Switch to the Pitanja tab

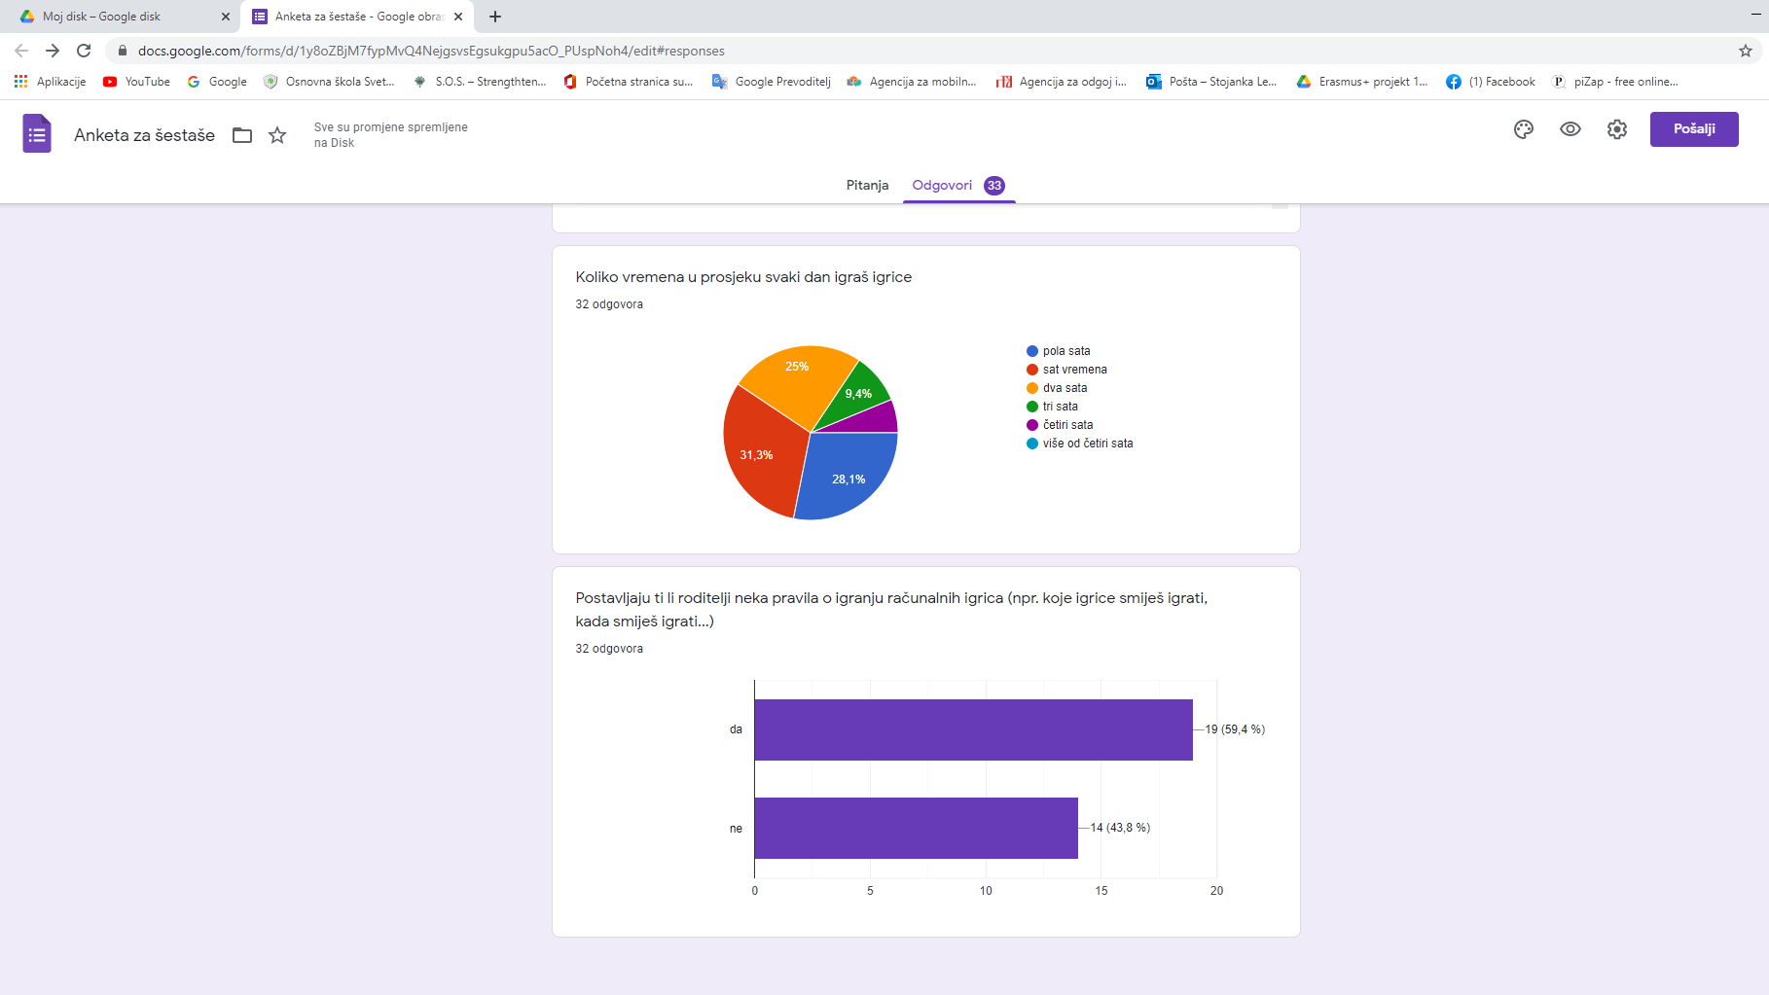point(867,185)
